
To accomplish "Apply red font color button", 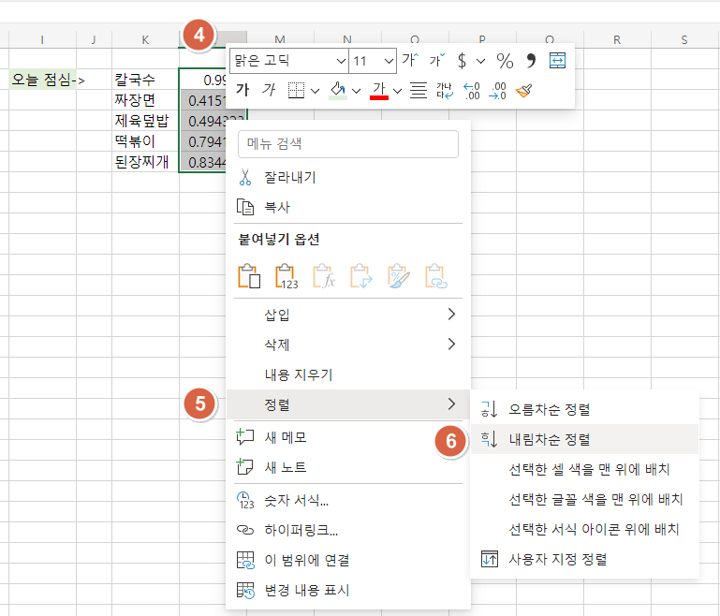I will pos(379,90).
